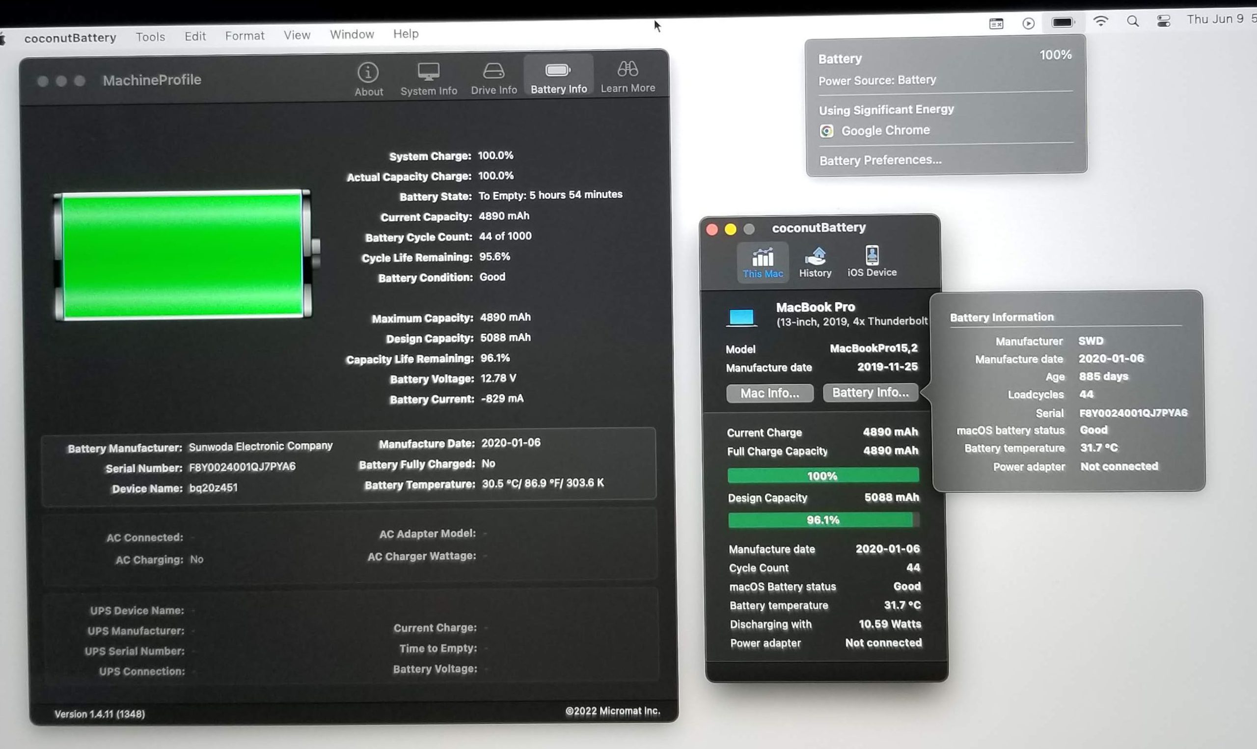Click the date and time in menu bar
Screen dimensions: 1257x749
1222,19
